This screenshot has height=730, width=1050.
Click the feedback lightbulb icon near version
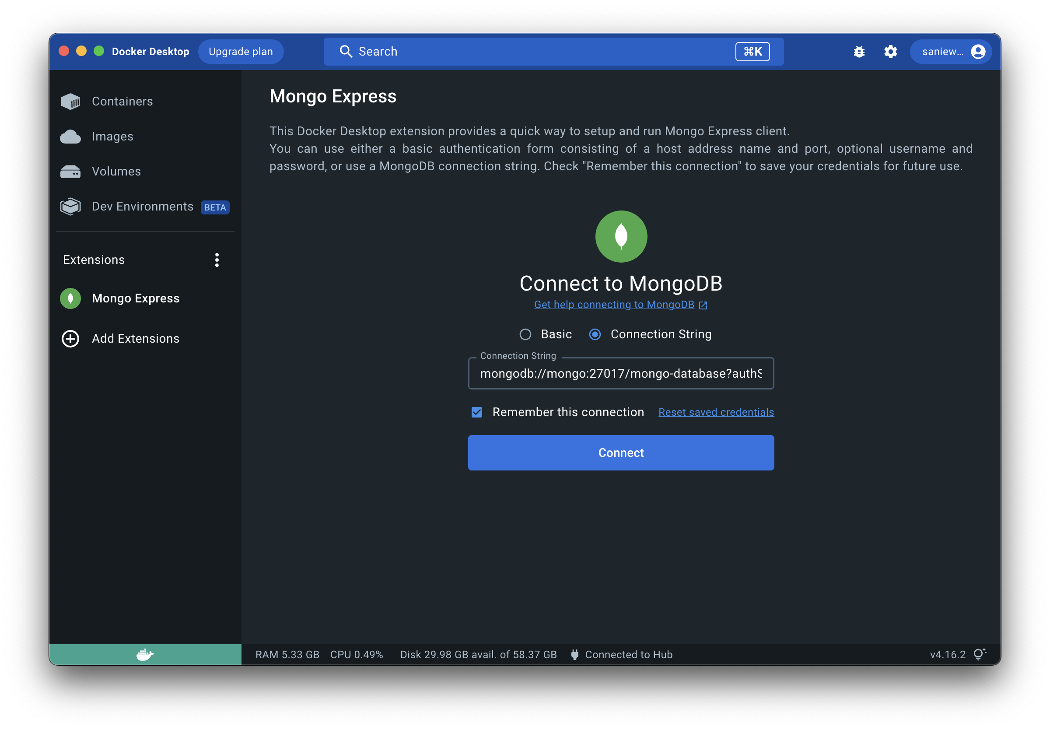[x=979, y=654]
